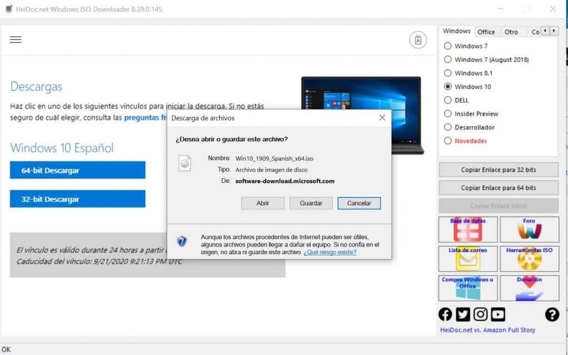Open the Base de datos tile
This screenshot has height=355, width=568.
click(x=468, y=229)
